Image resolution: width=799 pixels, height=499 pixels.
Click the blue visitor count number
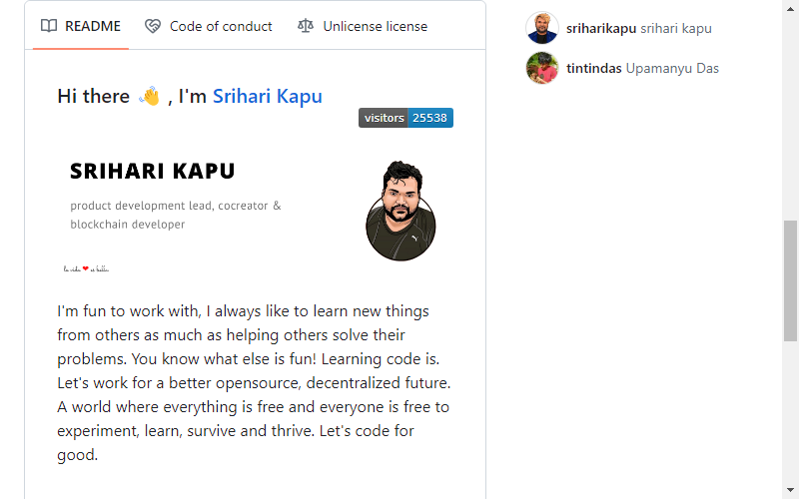coord(430,118)
